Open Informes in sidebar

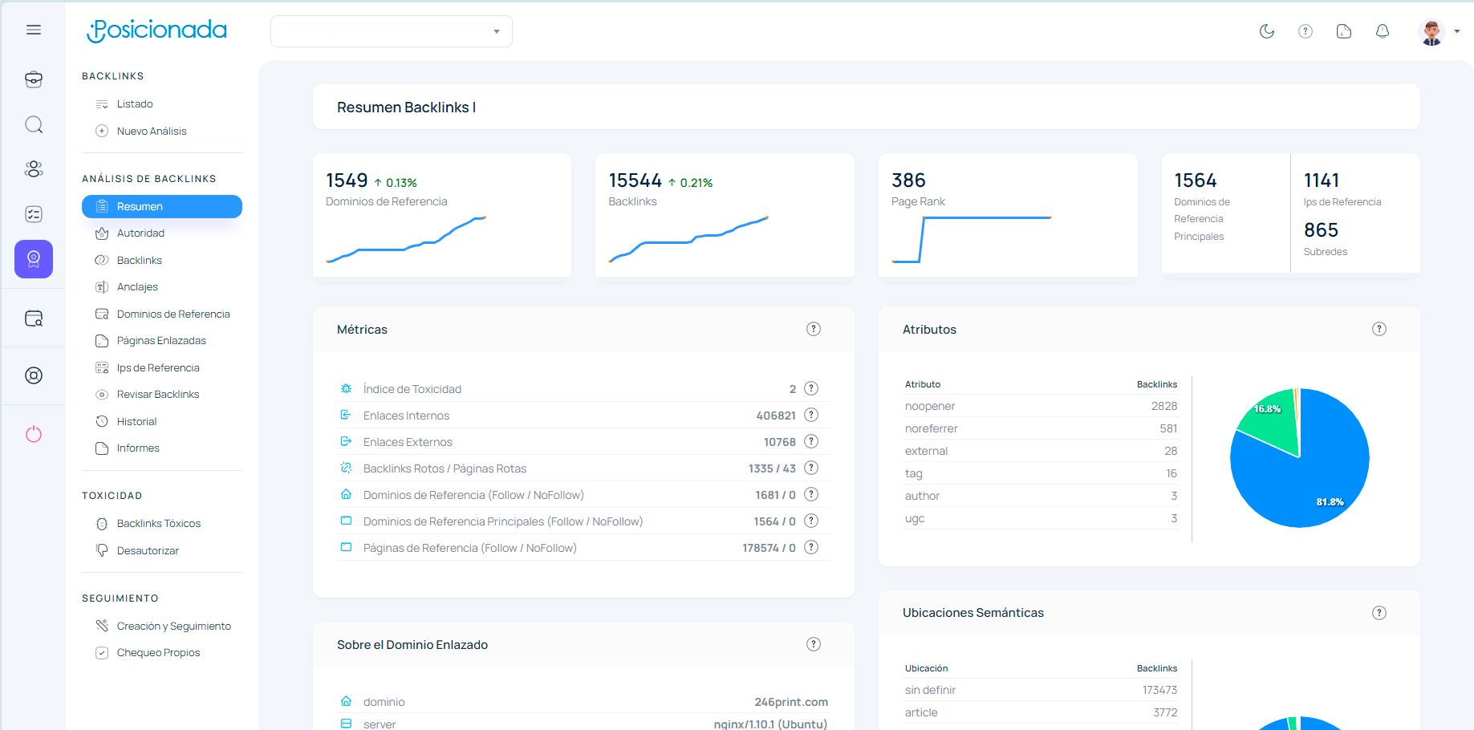[x=138, y=448]
